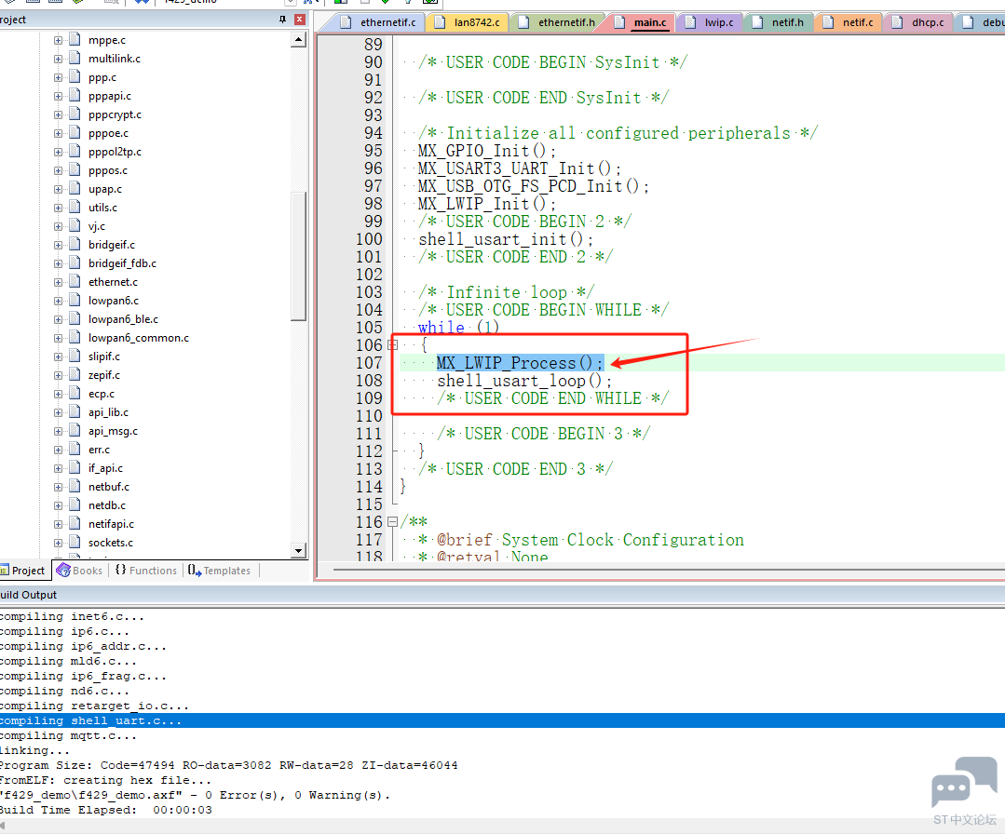Expand the api_lib.c tree node

59,412
